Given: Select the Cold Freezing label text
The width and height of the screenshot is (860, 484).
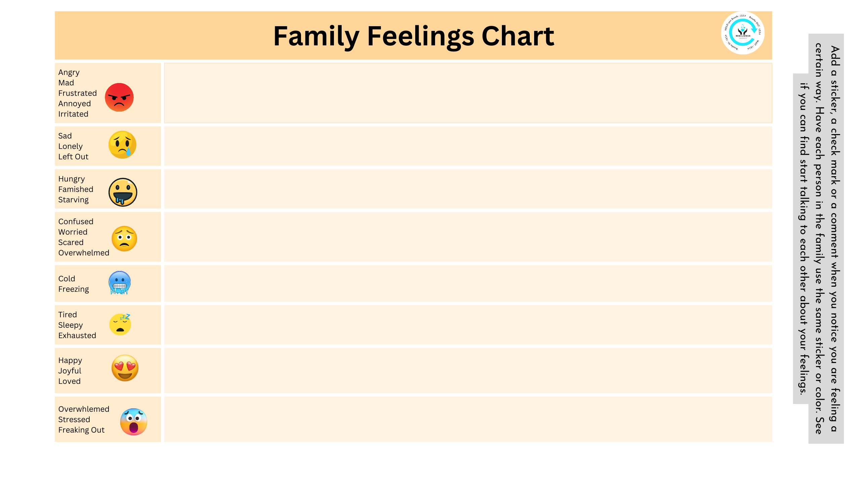Looking at the screenshot, I should [x=74, y=284].
